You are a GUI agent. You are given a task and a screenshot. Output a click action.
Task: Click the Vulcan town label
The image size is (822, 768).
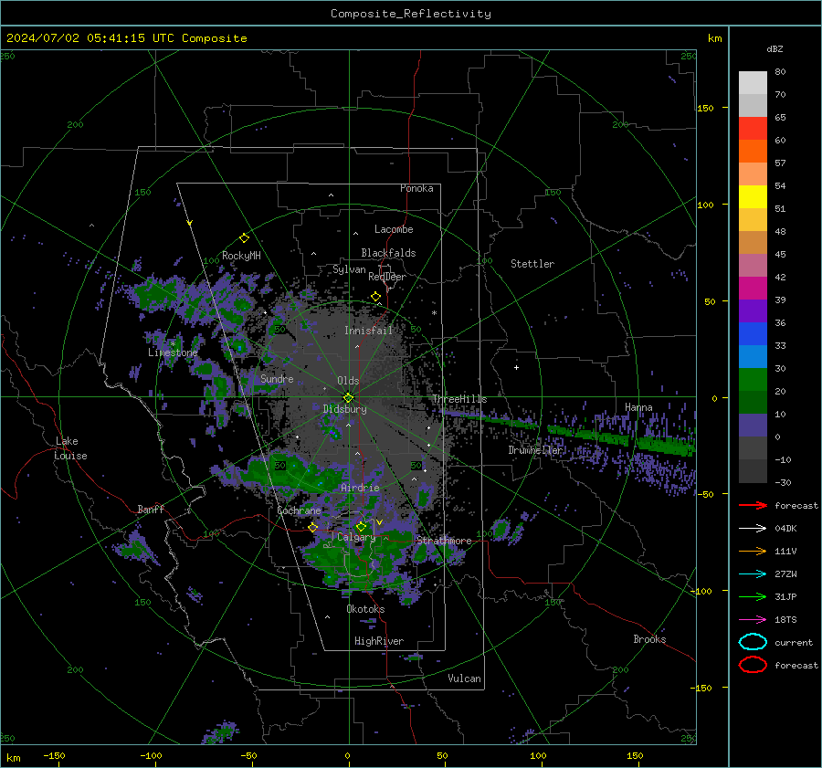tap(464, 679)
